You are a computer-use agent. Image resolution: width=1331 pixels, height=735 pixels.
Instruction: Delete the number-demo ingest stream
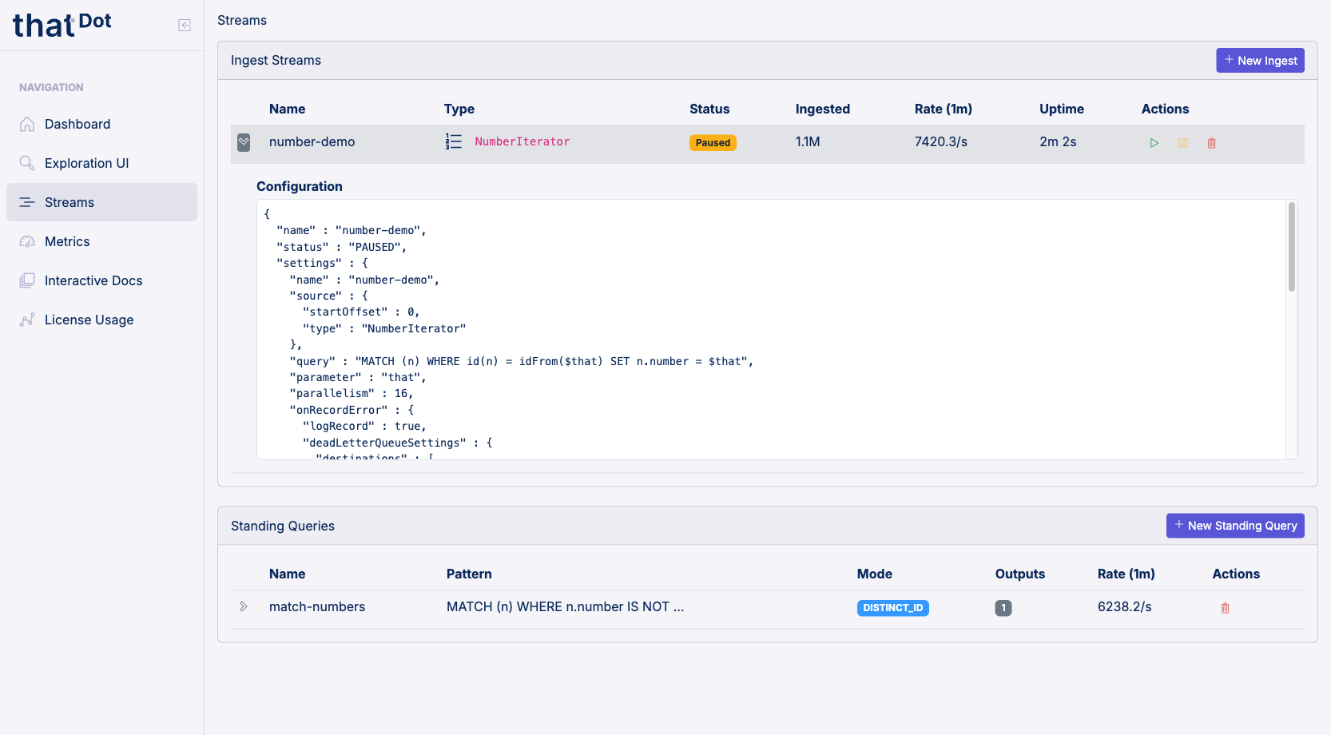(1212, 143)
